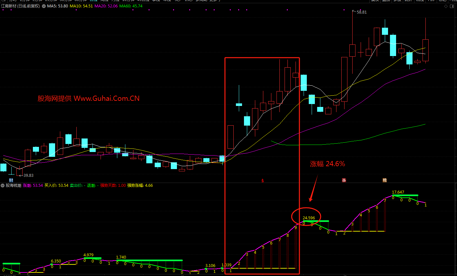Click the 1.039 value in indicator panel

pos(226,265)
